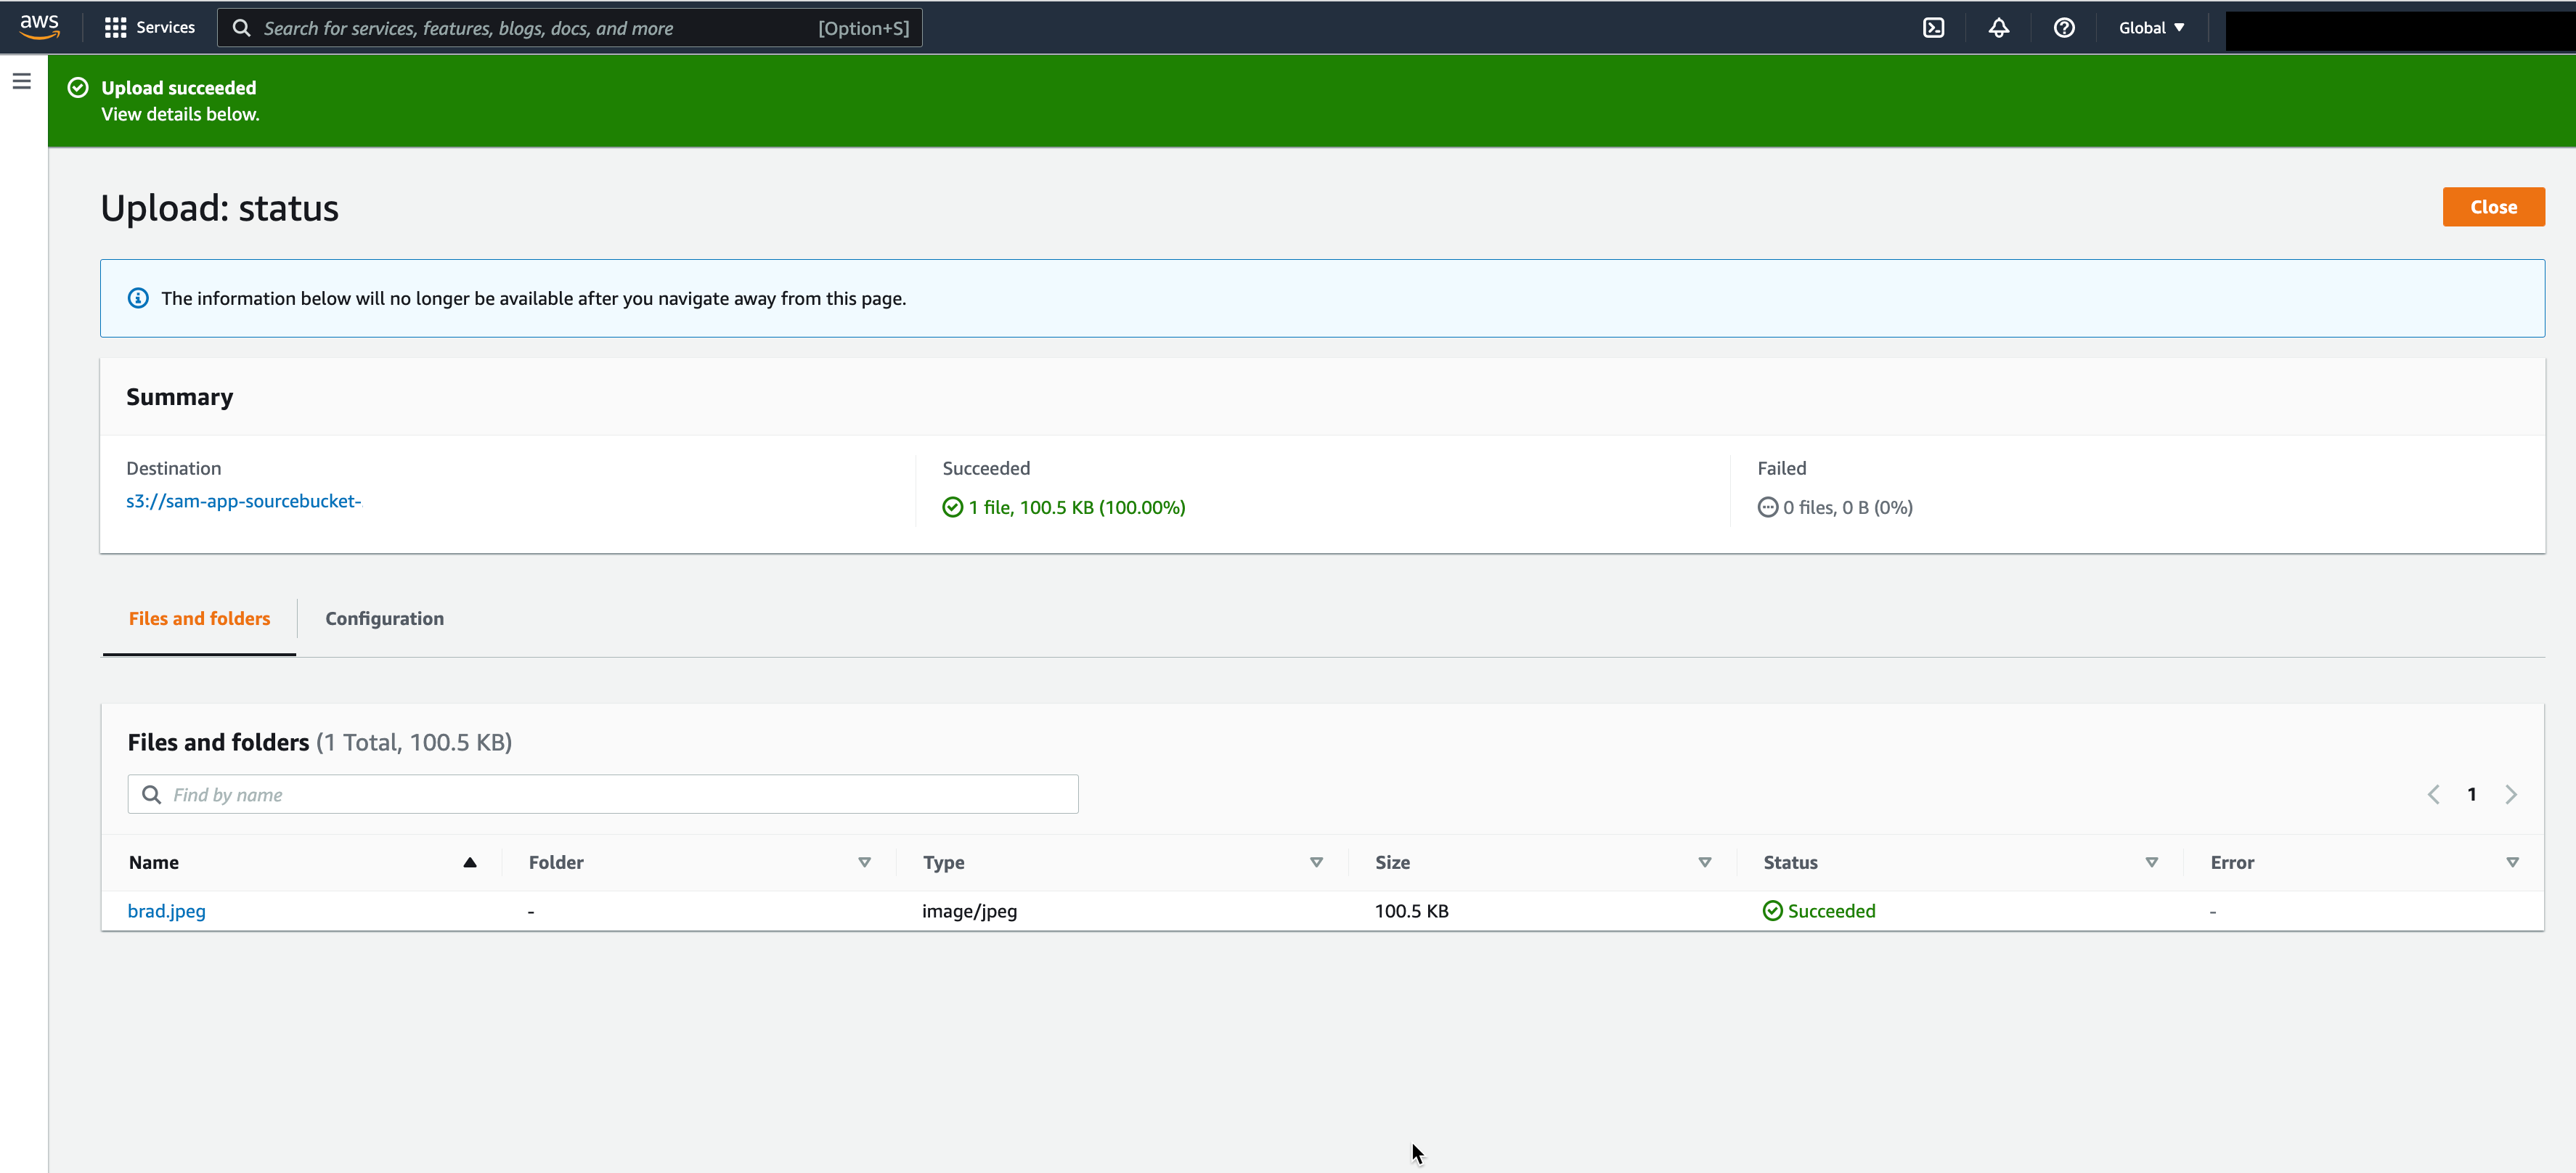Expand the hamburger side navigation
This screenshot has height=1173, width=2576.
[x=22, y=81]
